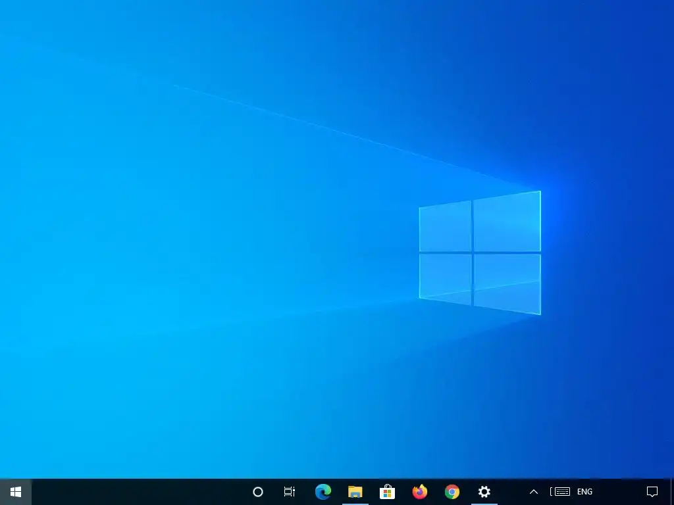The width and height of the screenshot is (674, 505).
Task: Open Cortana circle icon on taskbar
Action: [258, 492]
